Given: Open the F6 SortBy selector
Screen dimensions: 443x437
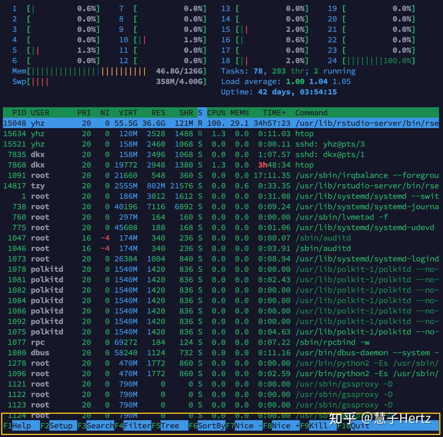Looking at the screenshot, I should point(207,426).
